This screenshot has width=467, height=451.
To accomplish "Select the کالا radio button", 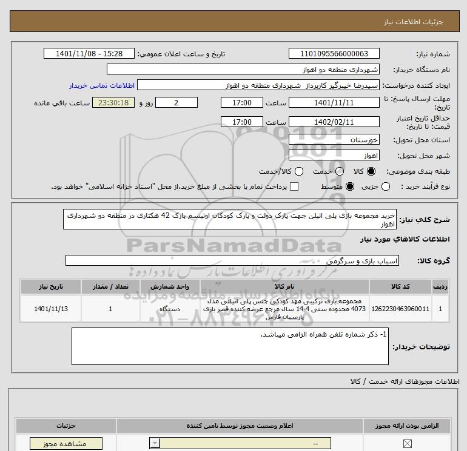I will pos(371,171).
